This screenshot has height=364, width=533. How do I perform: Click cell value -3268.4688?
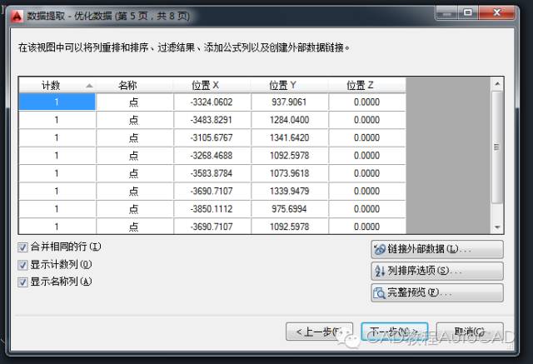212,155
